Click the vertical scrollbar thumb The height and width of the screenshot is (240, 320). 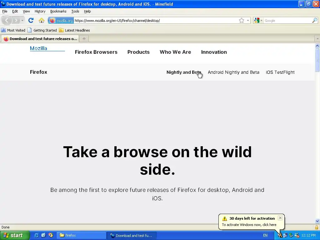pos(317,60)
